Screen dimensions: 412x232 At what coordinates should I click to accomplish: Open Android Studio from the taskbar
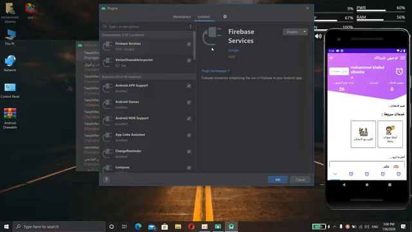(x=231, y=226)
